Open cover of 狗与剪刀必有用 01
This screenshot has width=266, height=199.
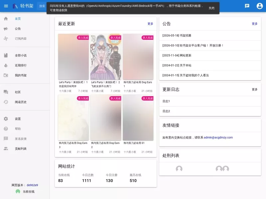[138, 117]
